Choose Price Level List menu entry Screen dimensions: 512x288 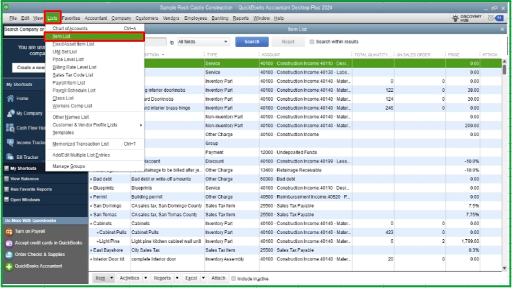pyautogui.click(x=69, y=59)
